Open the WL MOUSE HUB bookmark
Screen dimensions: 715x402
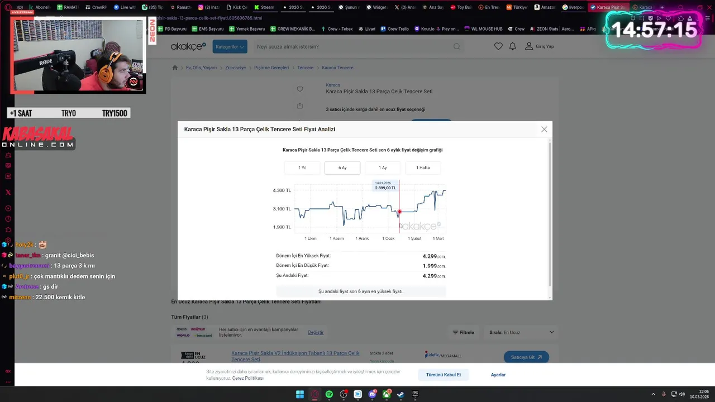click(x=483, y=28)
